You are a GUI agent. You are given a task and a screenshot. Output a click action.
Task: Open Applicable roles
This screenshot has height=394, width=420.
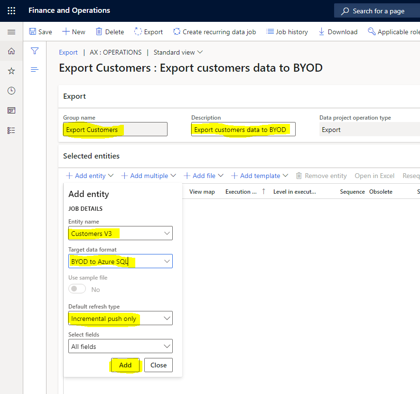(x=394, y=32)
